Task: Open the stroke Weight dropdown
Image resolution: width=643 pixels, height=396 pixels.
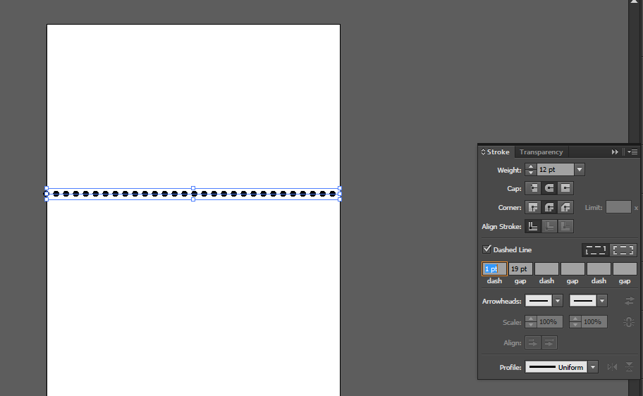Action: click(x=580, y=170)
